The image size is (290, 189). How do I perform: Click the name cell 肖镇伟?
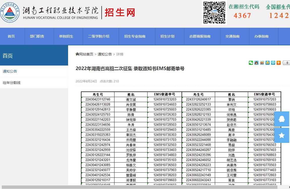point(231,165)
